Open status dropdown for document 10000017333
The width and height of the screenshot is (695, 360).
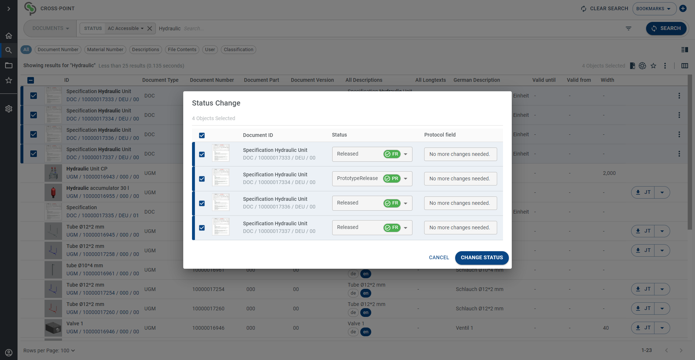[372, 154]
